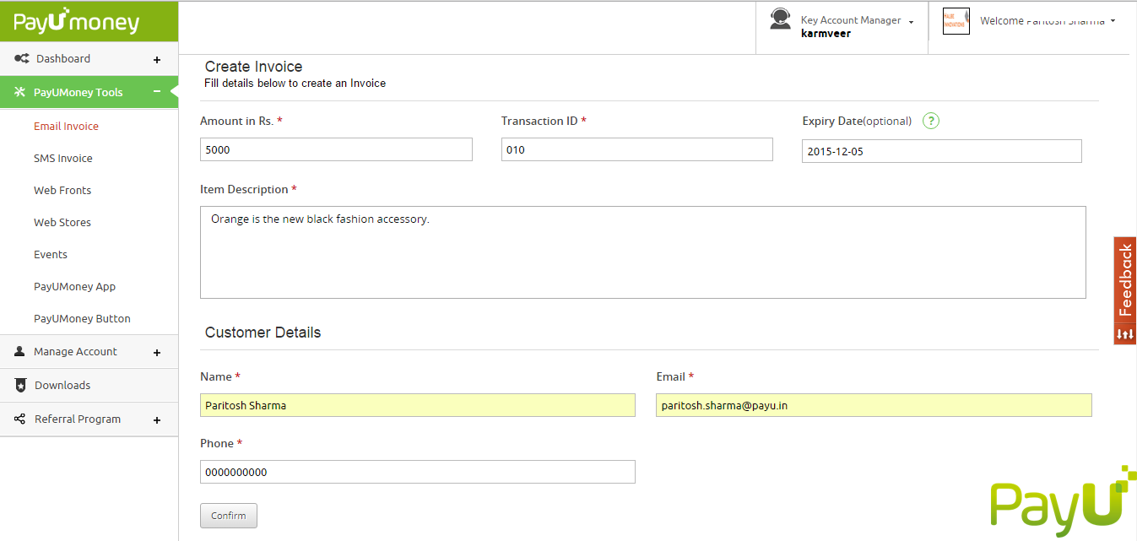Click the Dashboard menu label

(63, 58)
